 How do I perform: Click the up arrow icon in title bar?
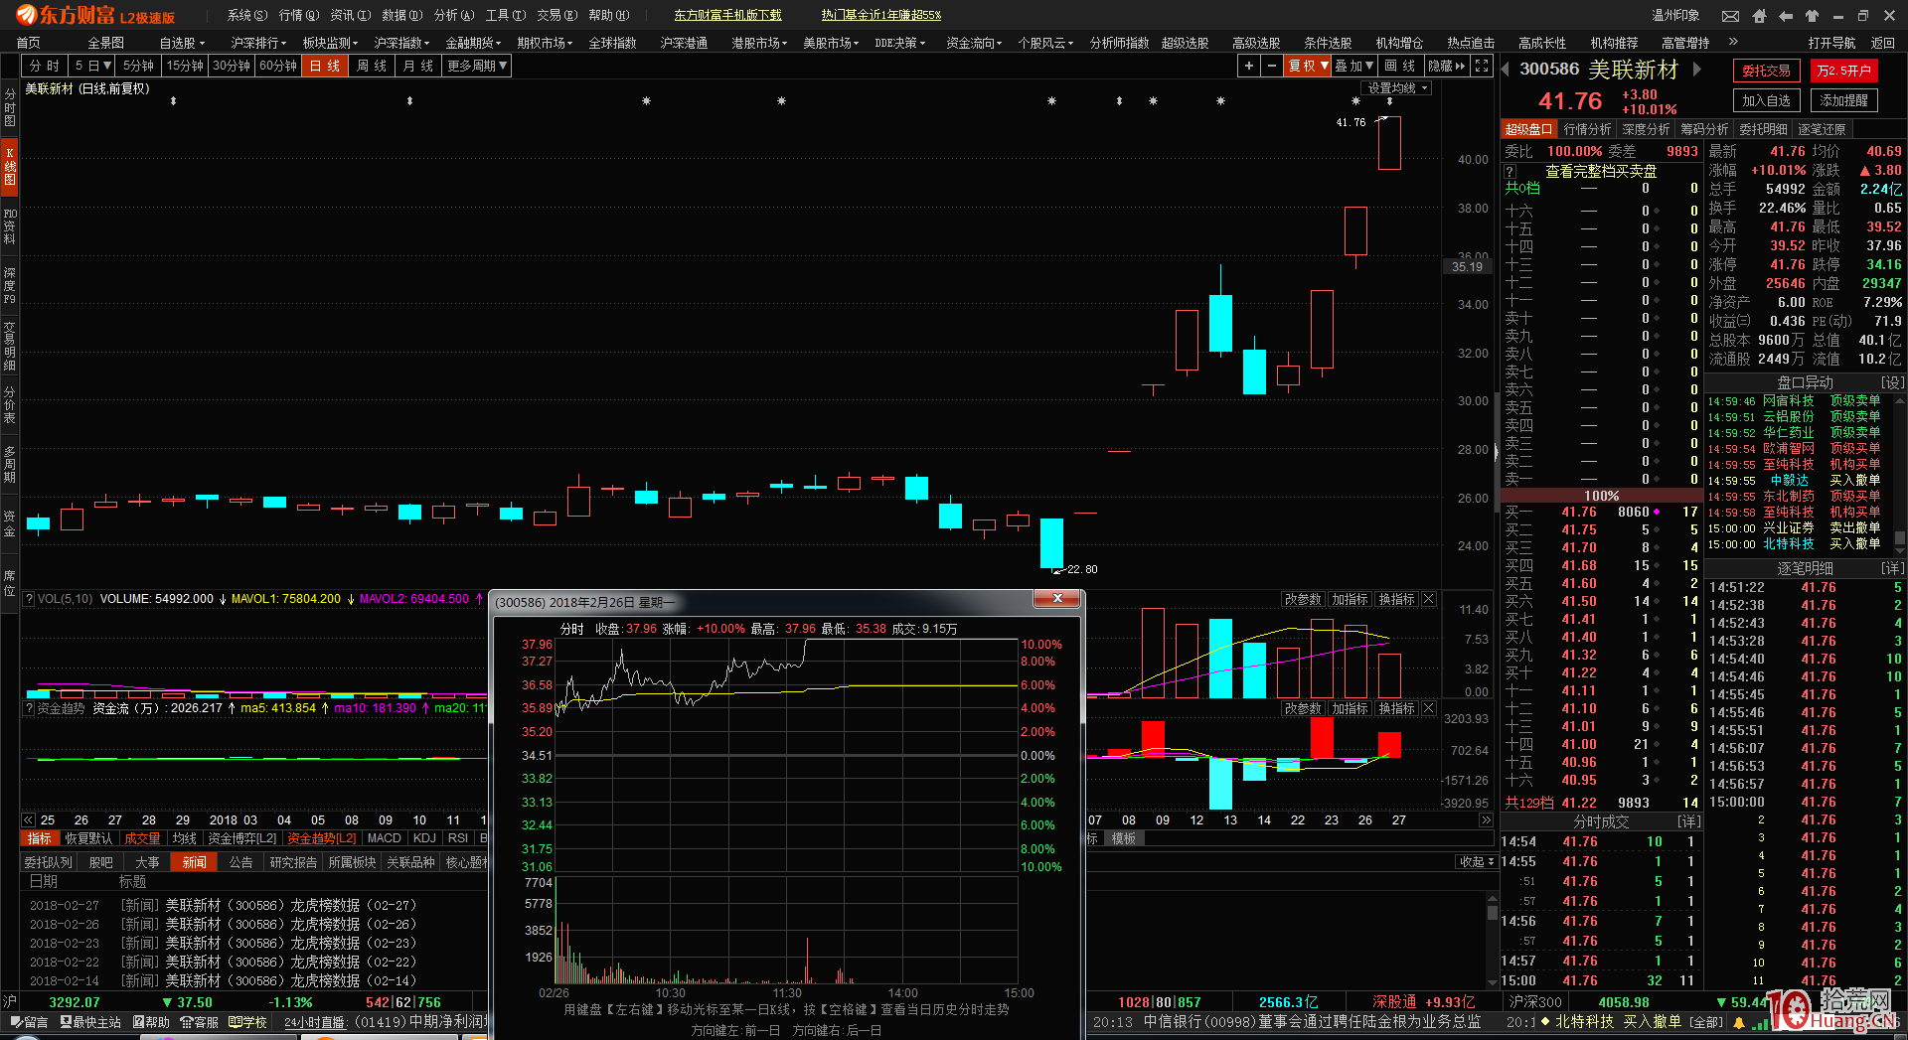[x=1812, y=16]
